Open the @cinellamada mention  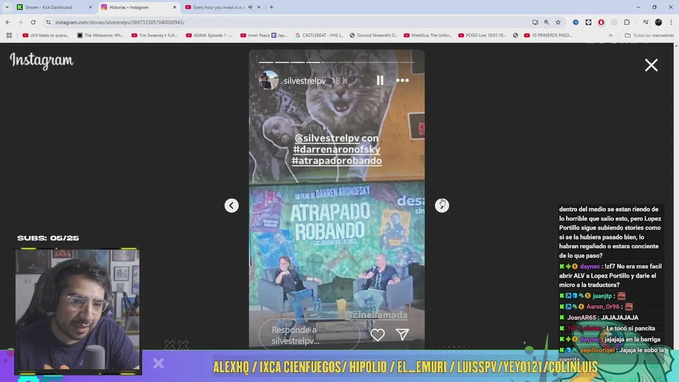376,315
